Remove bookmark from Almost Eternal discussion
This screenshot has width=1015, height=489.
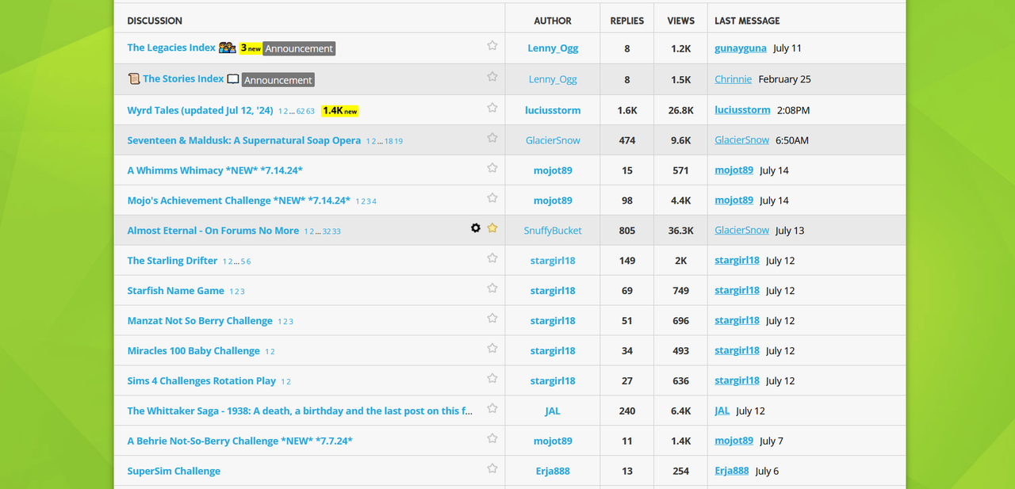point(492,228)
